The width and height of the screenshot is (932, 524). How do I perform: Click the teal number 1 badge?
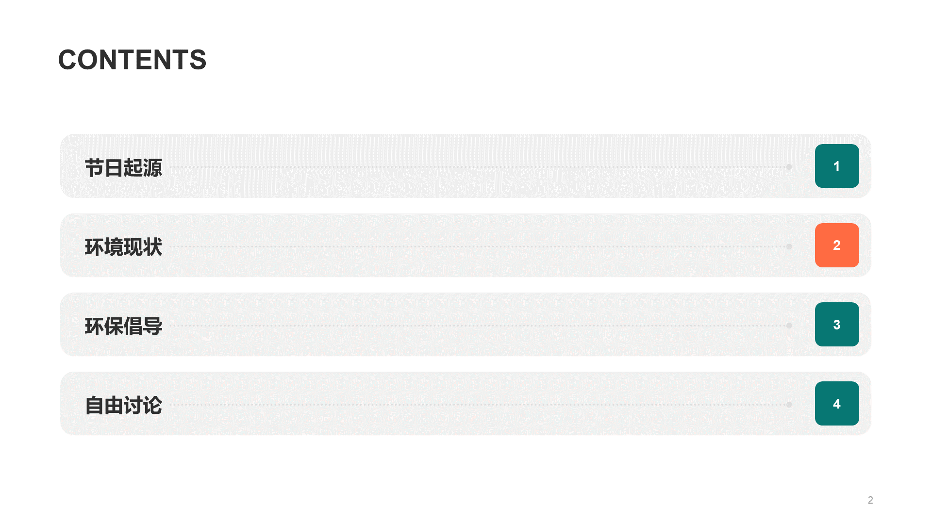coord(837,166)
